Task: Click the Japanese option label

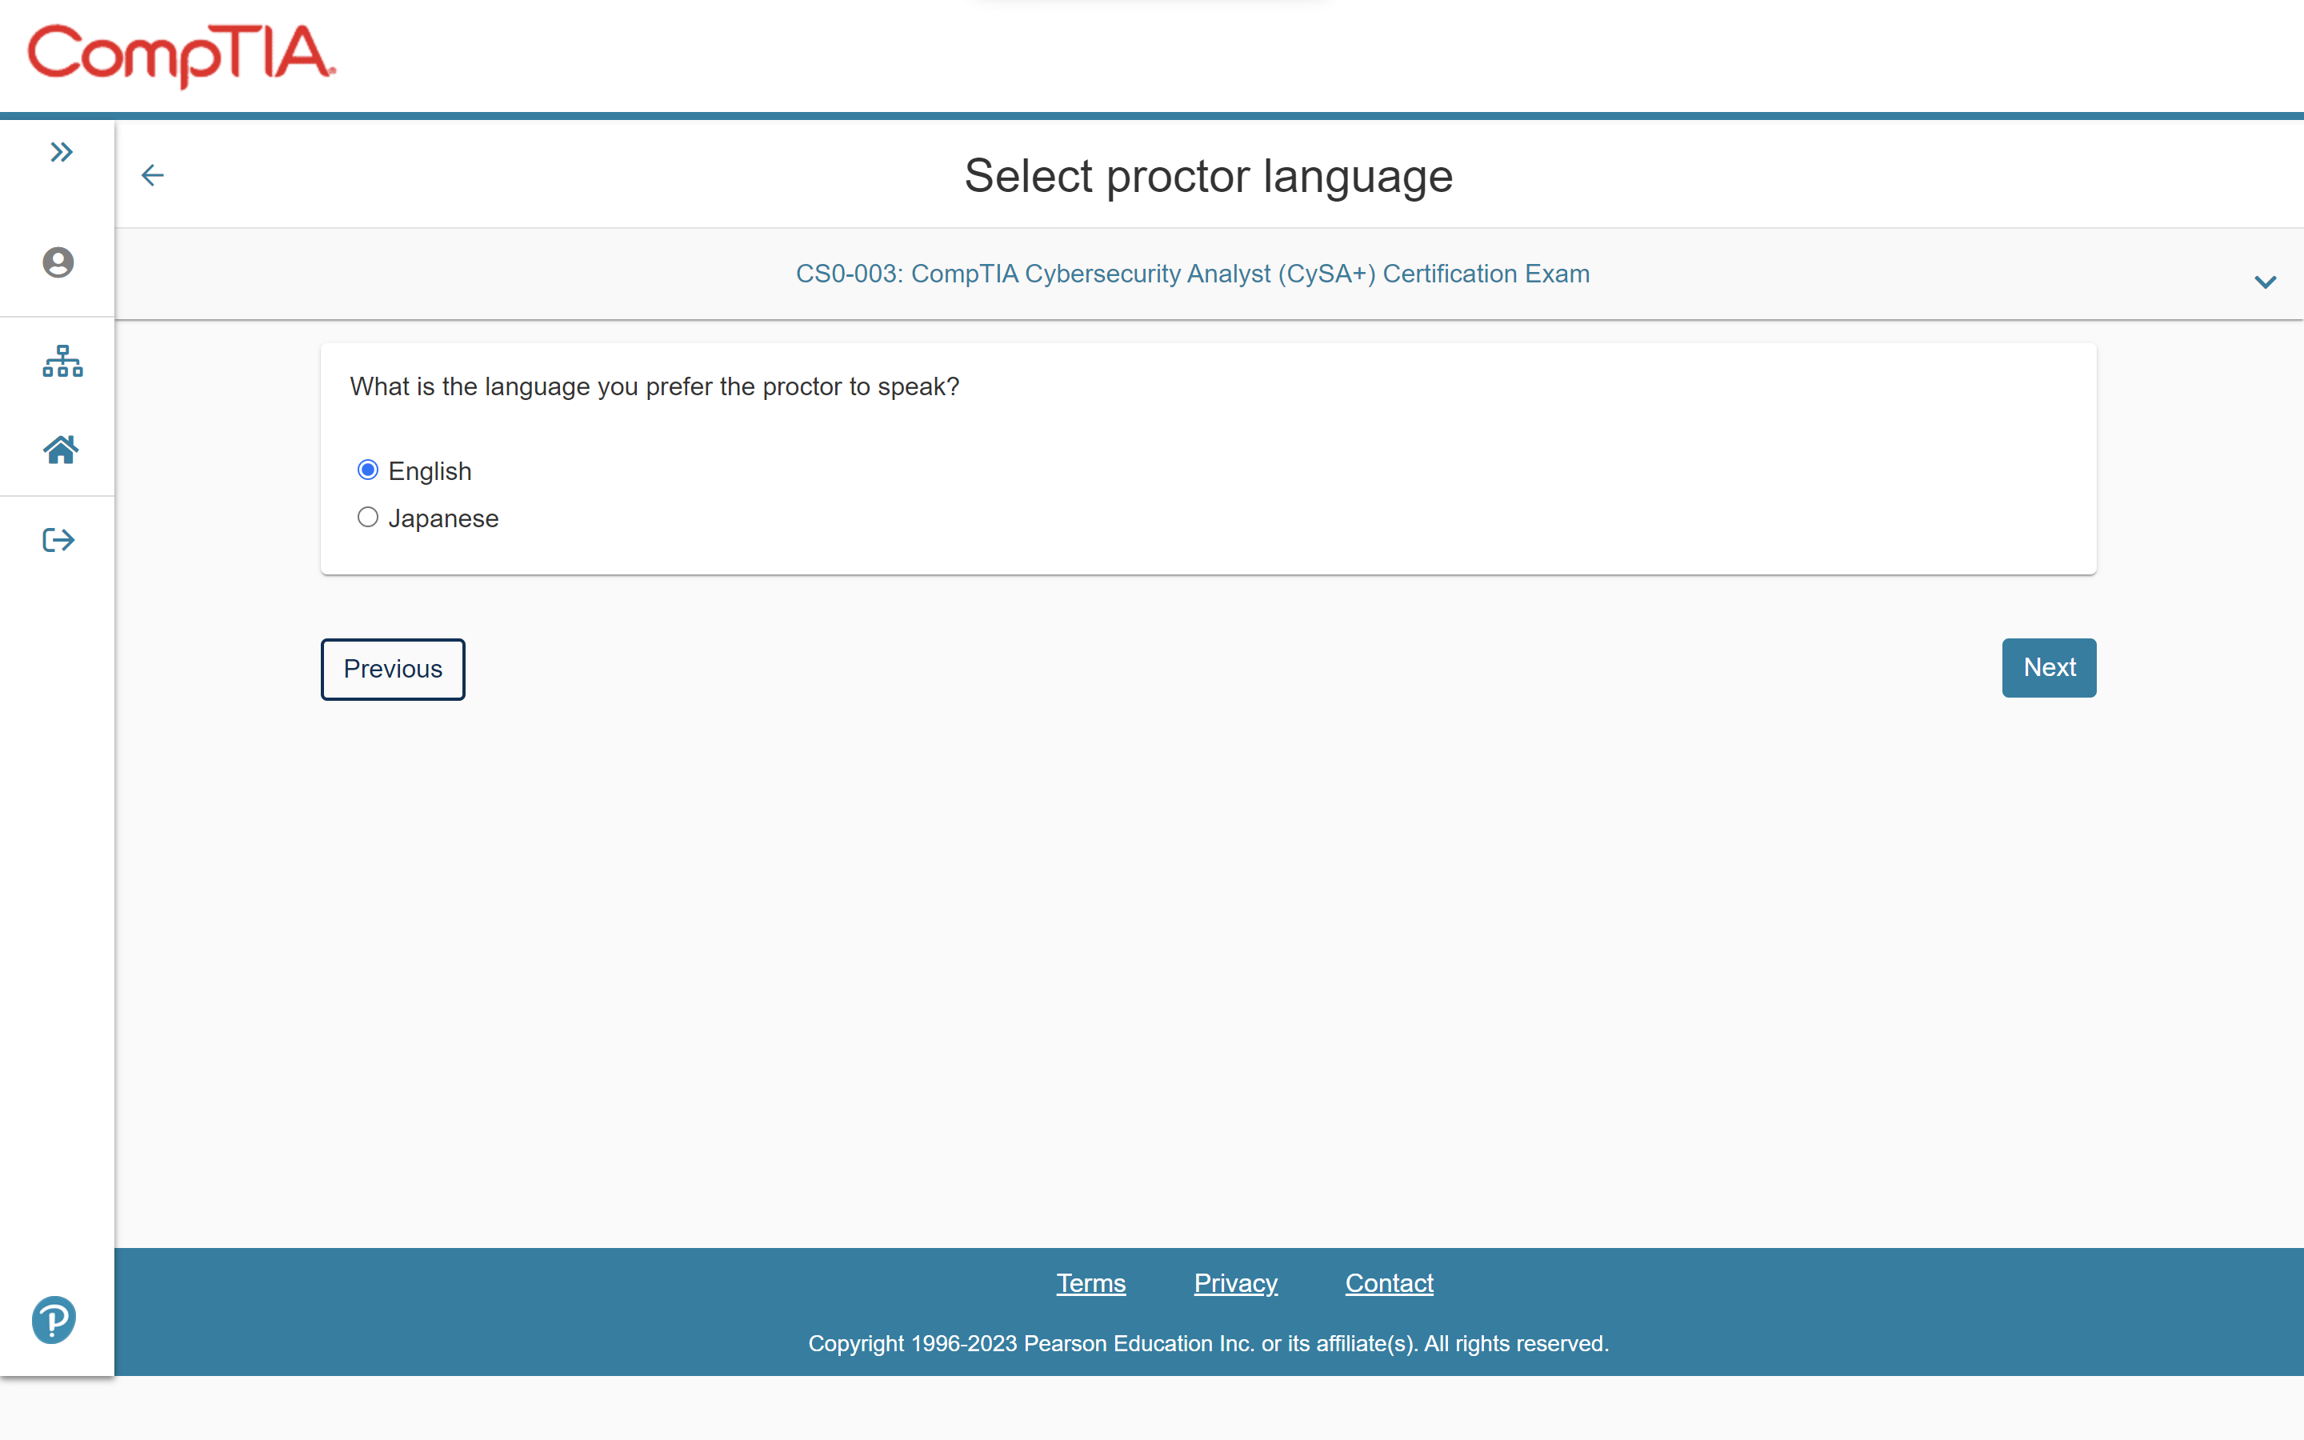Action: 444,518
